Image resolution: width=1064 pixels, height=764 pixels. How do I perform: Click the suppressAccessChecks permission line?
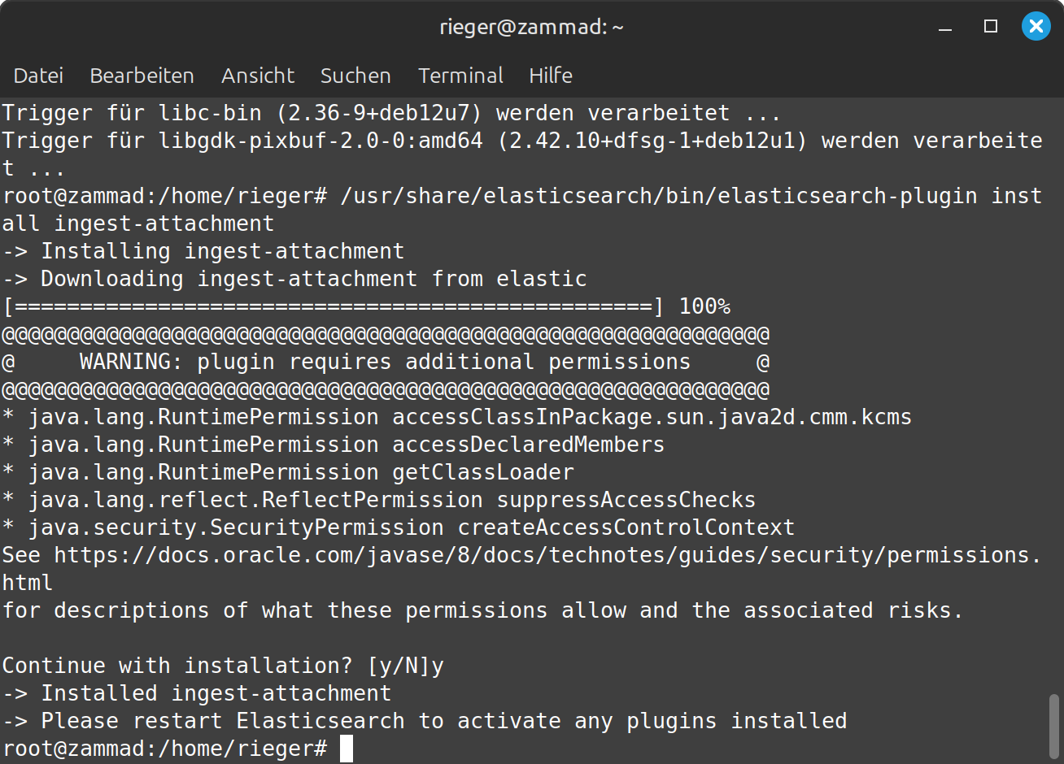tap(379, 500)
